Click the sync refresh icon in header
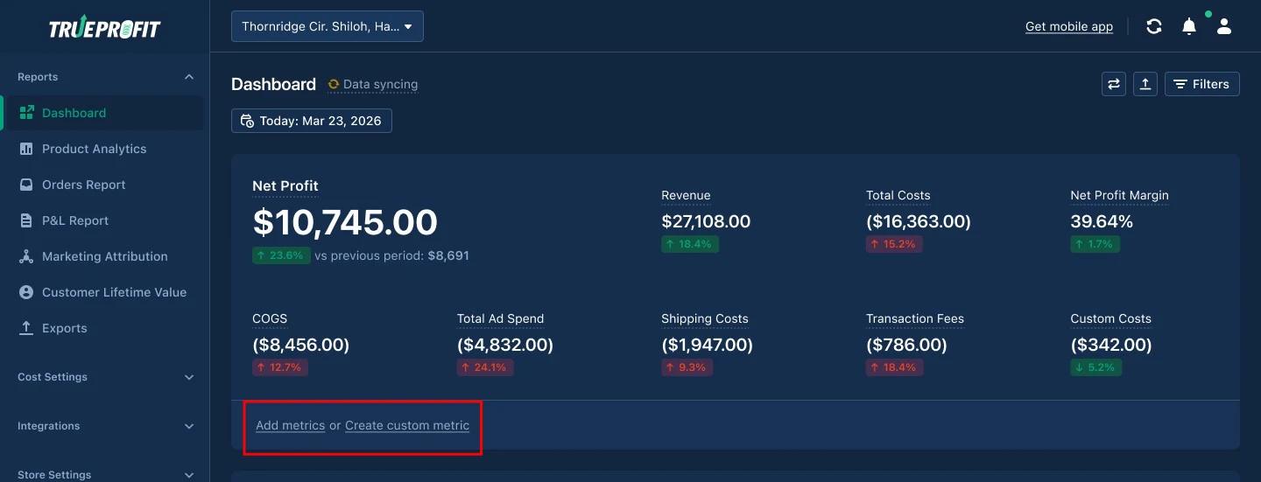The width and height of the screenshot is (1261, 482). [x=1154, y=26]
